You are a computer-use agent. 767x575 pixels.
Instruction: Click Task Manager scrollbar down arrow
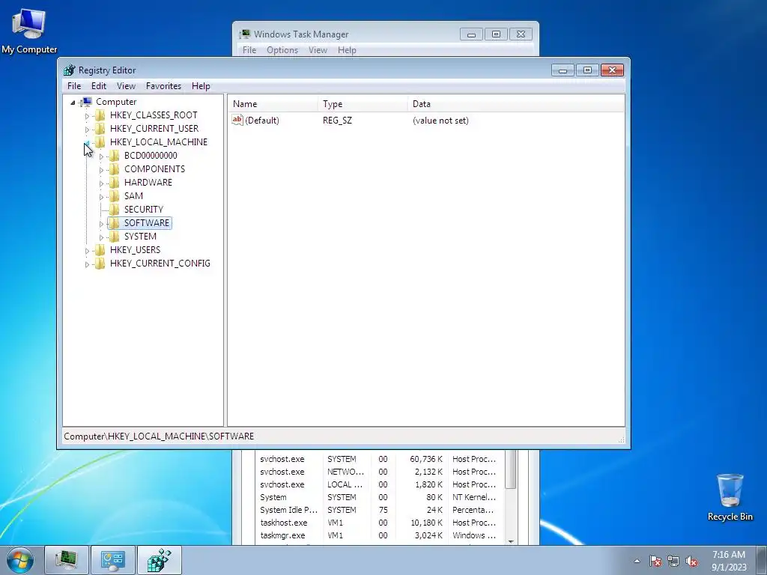click(511, 541)
